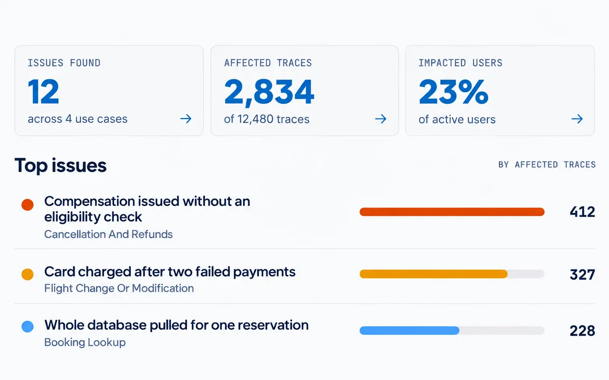Click the orange progress bar for 327 traces
This screenshot has width=609, height=380.
pos(433,274)
